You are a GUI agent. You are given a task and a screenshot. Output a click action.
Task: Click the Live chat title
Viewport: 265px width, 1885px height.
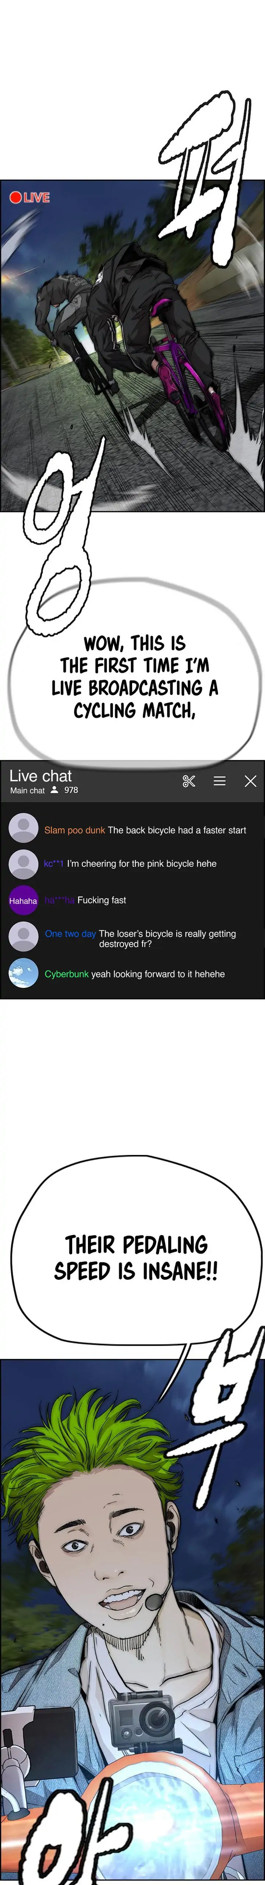tap(40, 776)
